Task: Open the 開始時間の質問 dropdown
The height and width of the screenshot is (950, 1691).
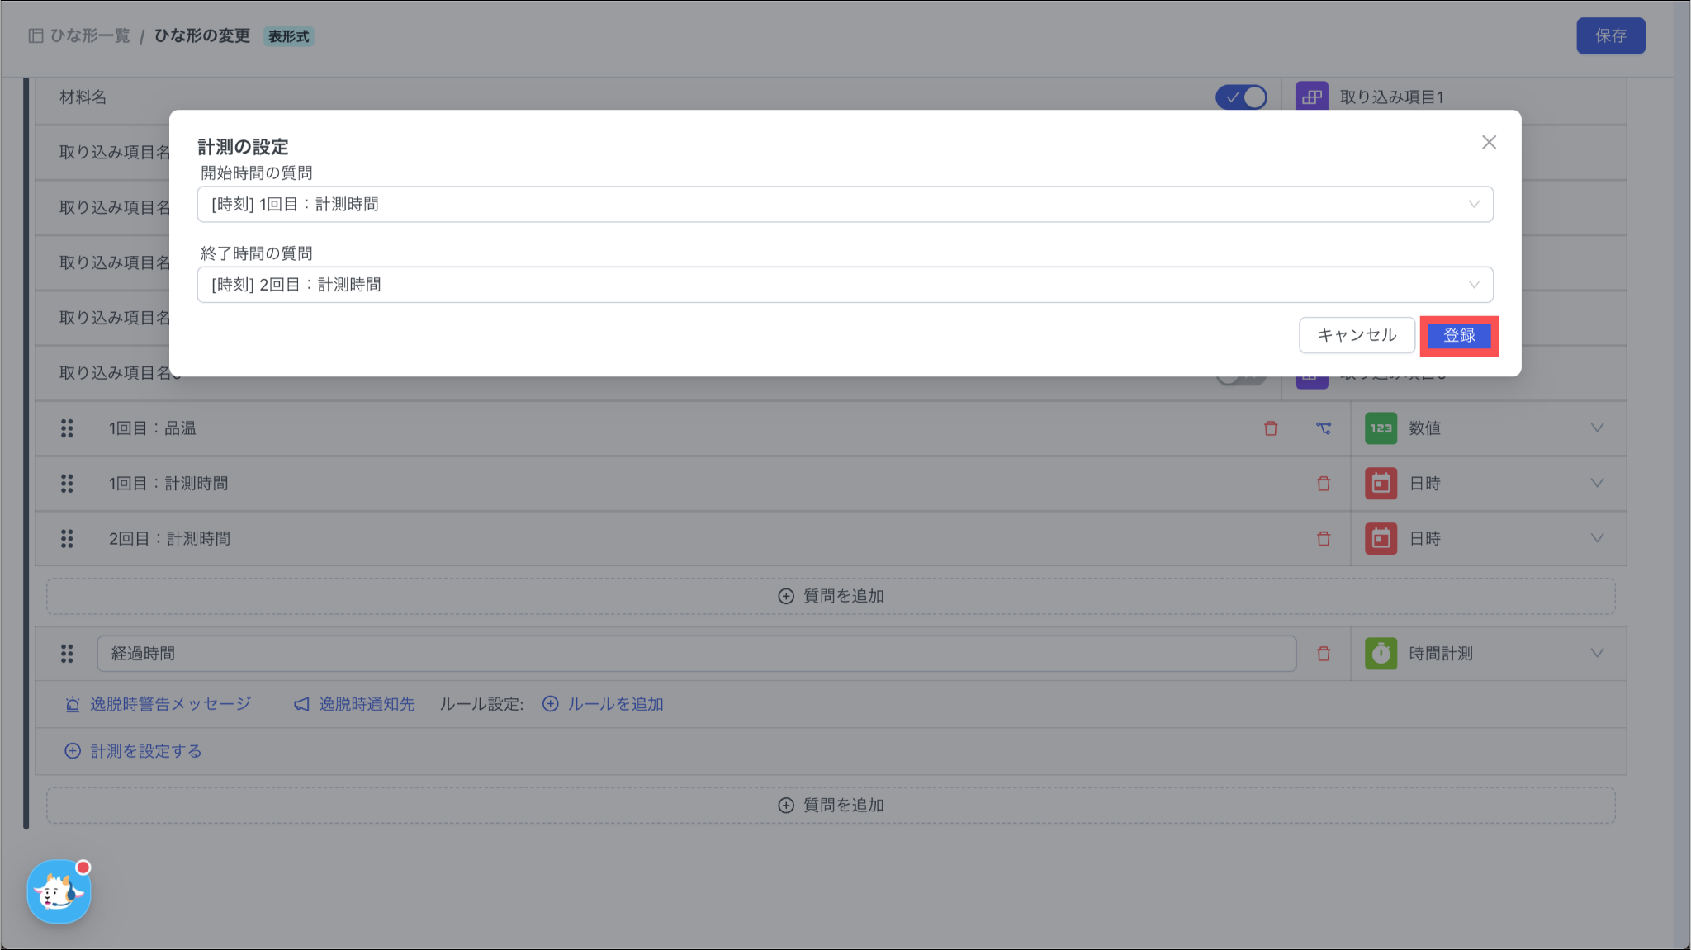Action: pyautogui.click(x=844, y=204)
